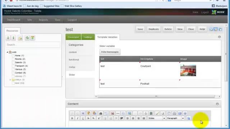Screen dimensions: 230x129
Task: Select the Template Variables tab
Action: tap(107, 37)
